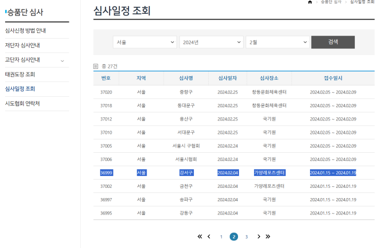Screen dimensions: 382x248
Task: Click the list icon beside 총 27건
Action: pyautogui.click(x=96, y=66)
